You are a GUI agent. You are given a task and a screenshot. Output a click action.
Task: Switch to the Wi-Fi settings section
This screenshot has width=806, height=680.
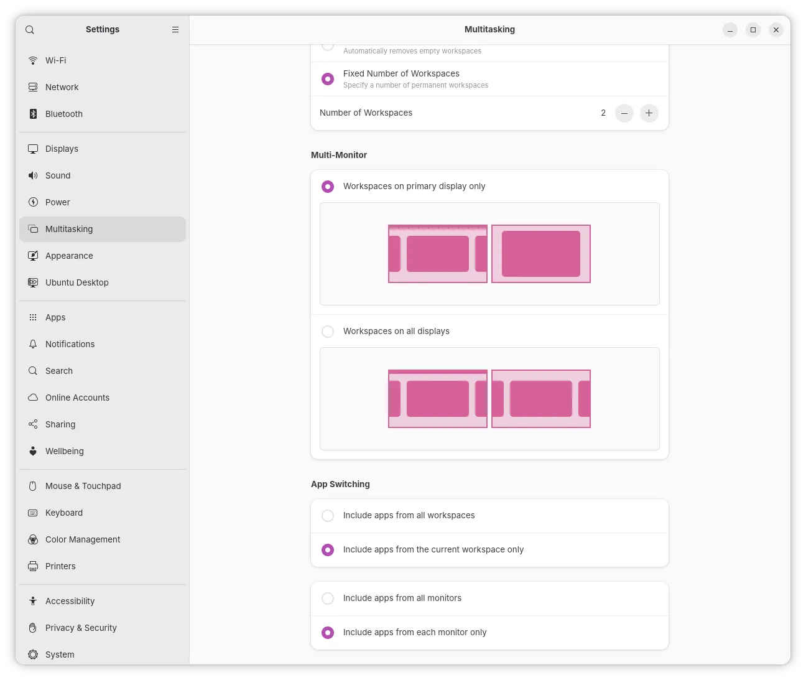point(55,60)
